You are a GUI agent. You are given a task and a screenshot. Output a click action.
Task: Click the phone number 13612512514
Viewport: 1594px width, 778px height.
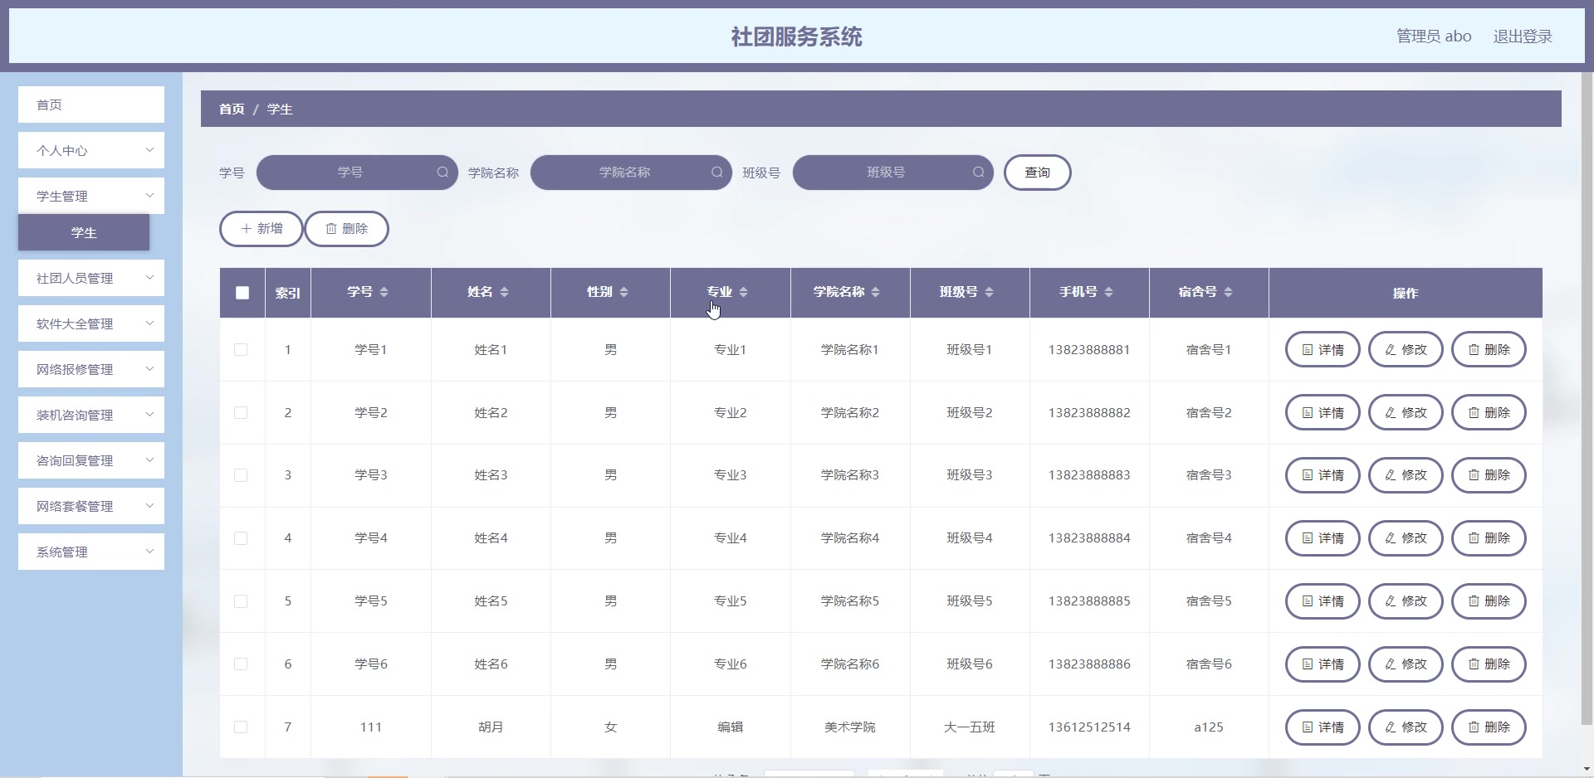tap(1089, 727)
